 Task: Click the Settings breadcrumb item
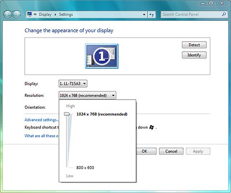(66, 14)
